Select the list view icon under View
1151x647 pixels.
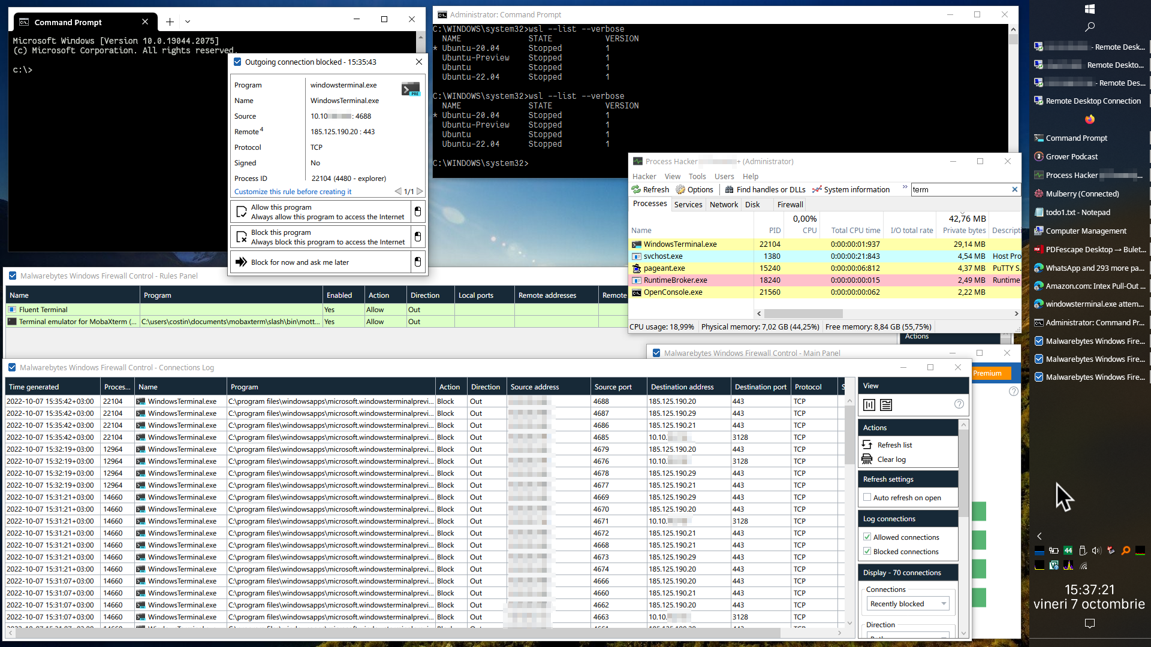[885, 405]
